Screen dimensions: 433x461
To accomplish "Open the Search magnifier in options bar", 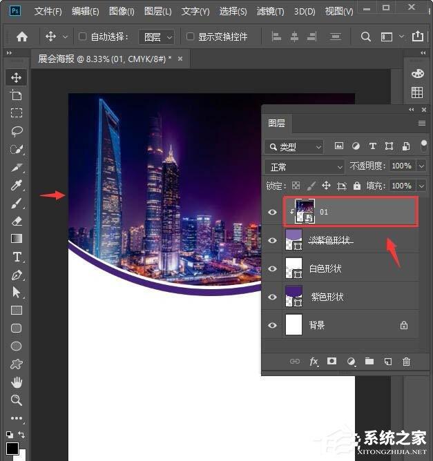I will [365, 37].
